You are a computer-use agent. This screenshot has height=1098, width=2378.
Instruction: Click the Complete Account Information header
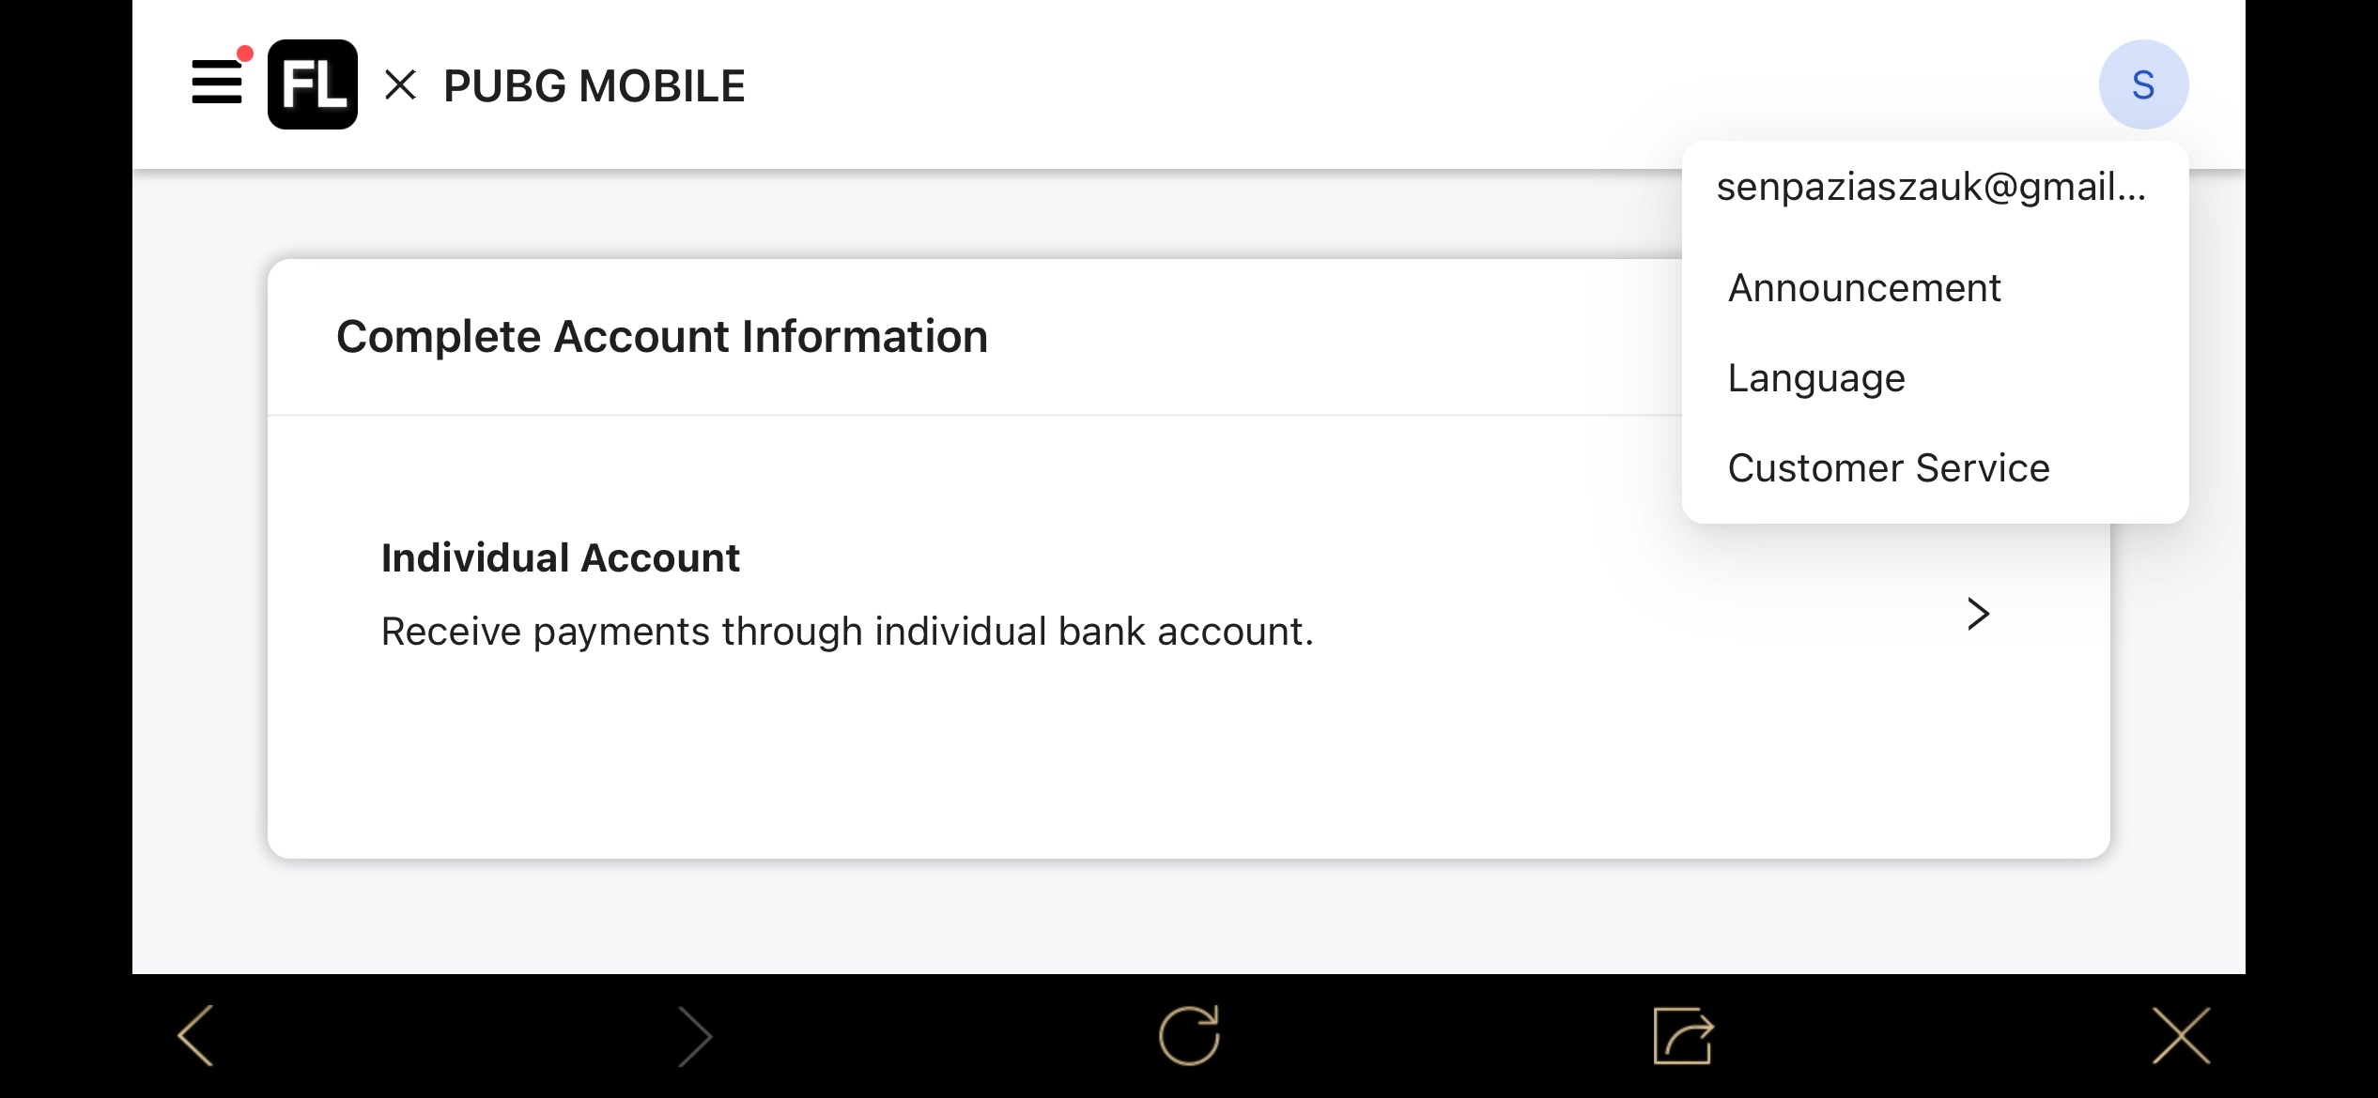point(662,337)
